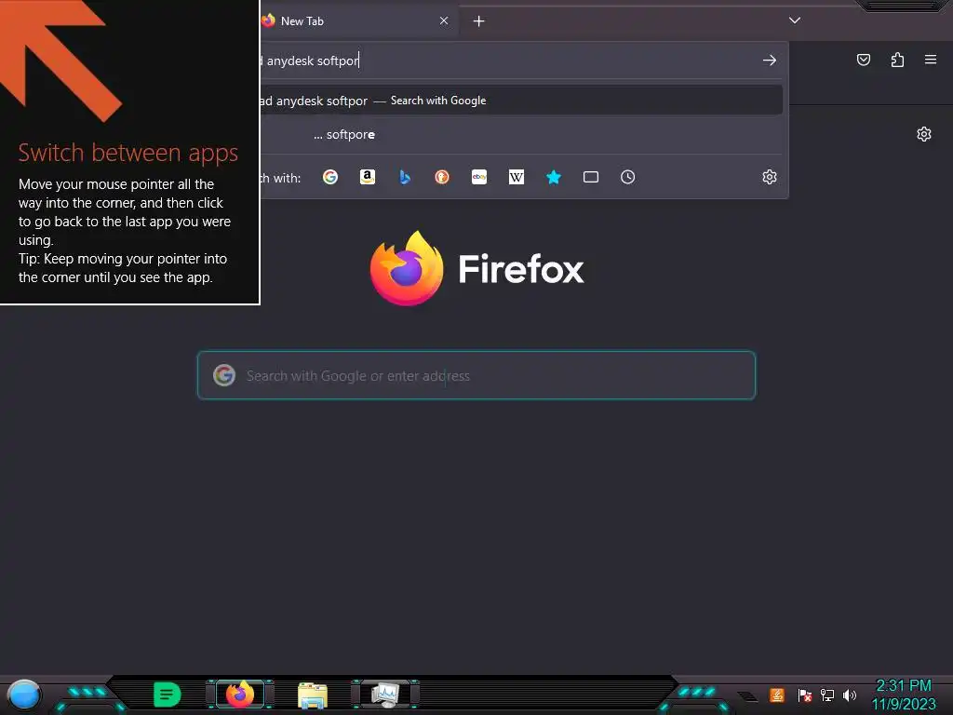Open search settings gear in the address dropdown
The width and height of the screenshot is (953, 715).
(770, 177)
